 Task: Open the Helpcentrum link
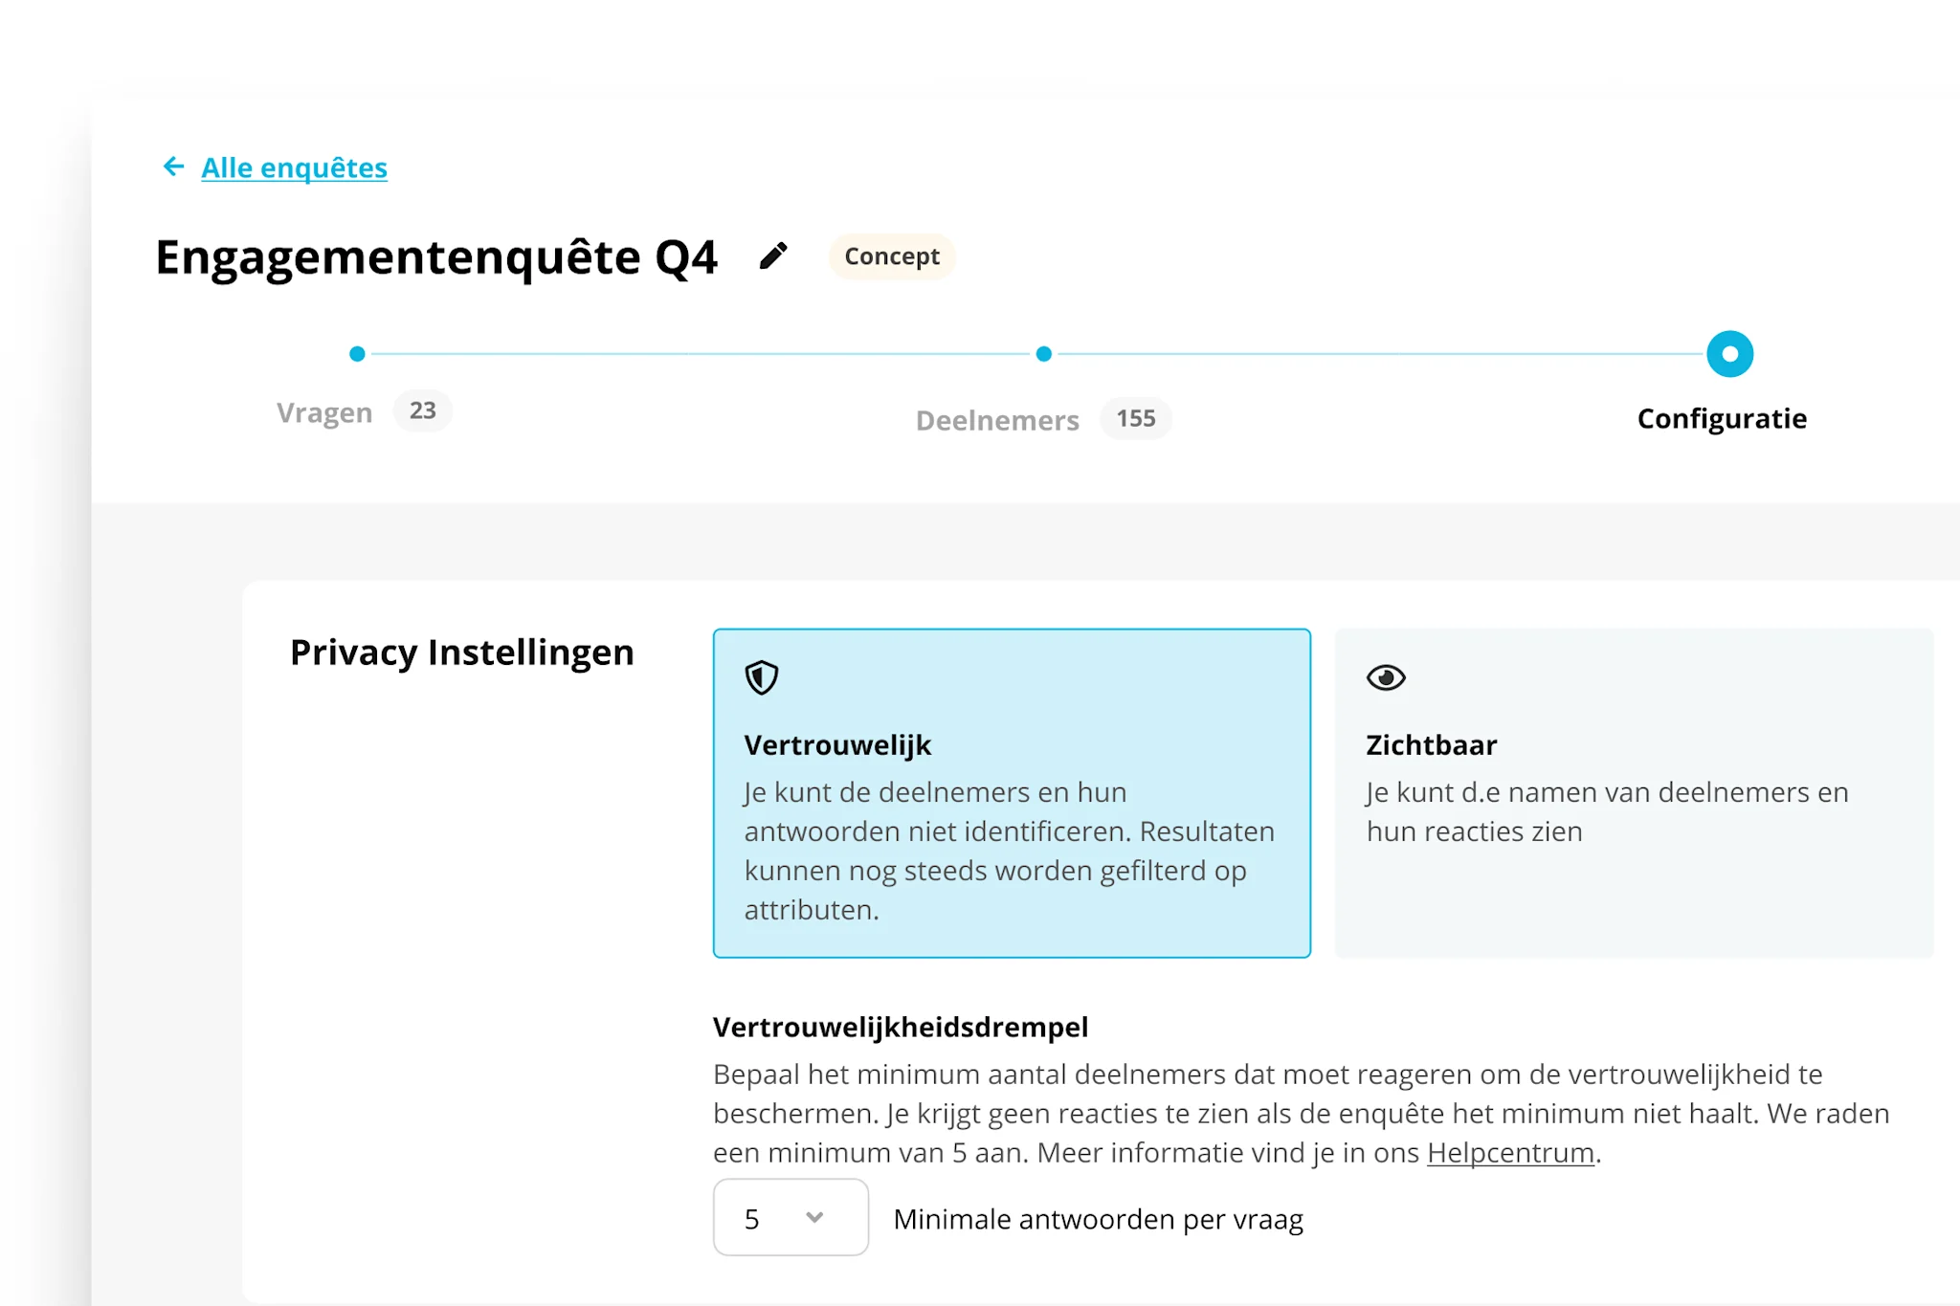point(1509,1153)
